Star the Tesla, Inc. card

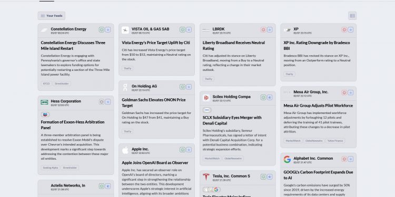tap(270, 177)
